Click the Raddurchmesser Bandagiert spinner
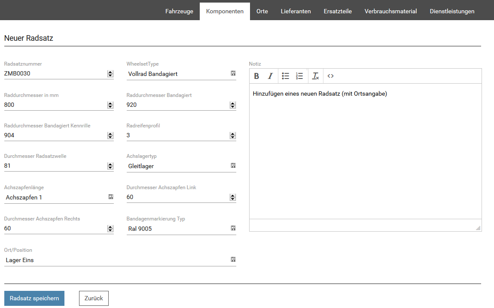The height and width of the screenshot is (308, 494). click(233, 105)
